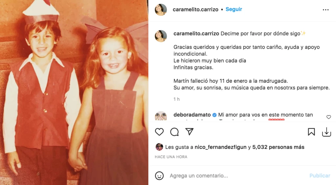336x185 pixels.
Task: Click deboradamato's comment avatar
Action: click(161, 116)
